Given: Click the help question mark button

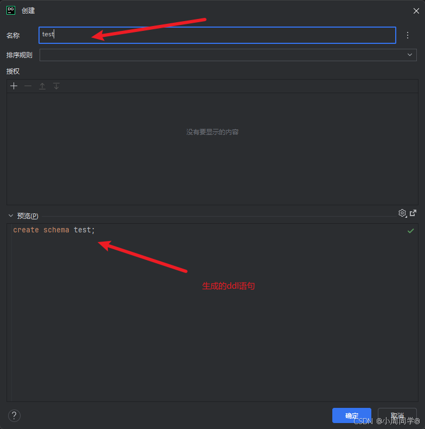Looking at the screenshot, I should pyautogui.click(x=14, y=415).
